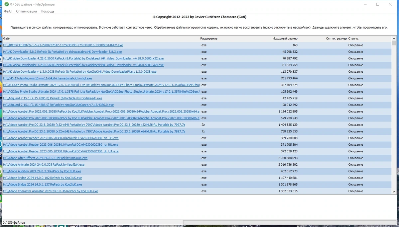Click .exe extension of Adobe Audition row
The height and width of the screenshot is (227, 399).
point(203,171)
